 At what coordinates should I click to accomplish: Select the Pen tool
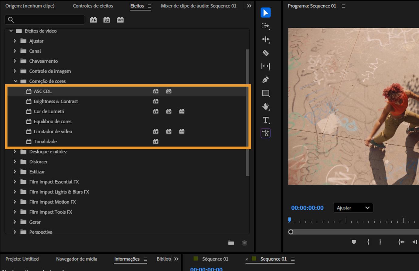click(x=265, y=80)
